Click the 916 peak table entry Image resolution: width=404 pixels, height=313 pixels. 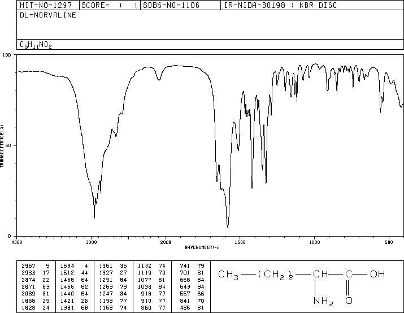[x=146, y=294]
